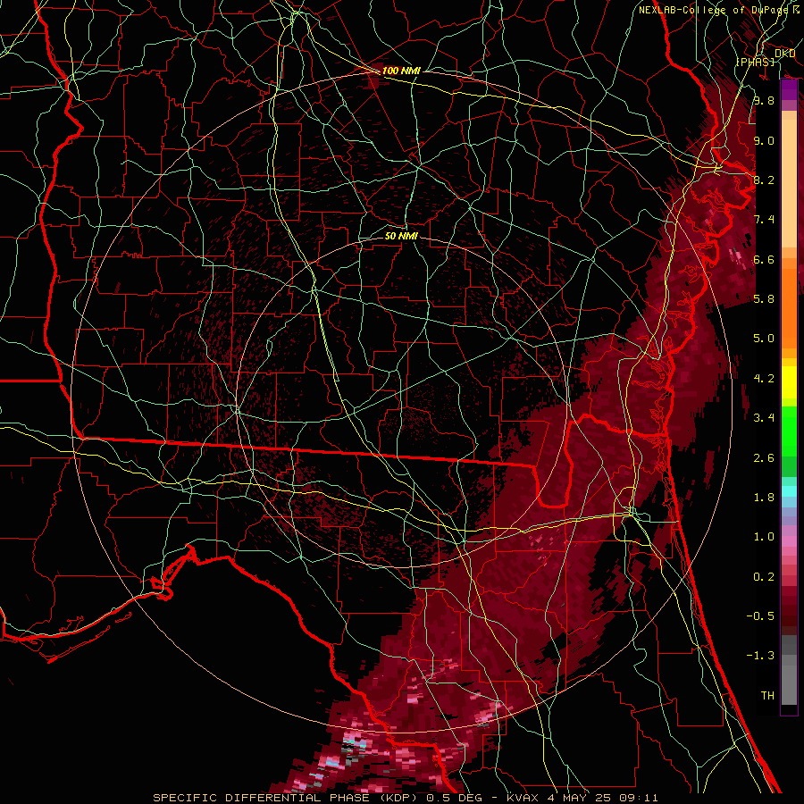Click the -0.5 scale value
Viewport: 804px width, 804px height.
(x=760, y=616)
